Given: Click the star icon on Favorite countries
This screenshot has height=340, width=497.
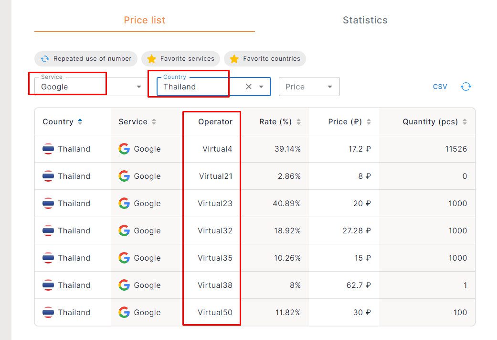Looking at the screenshot, I should pyautogui.click(x=234, y=59).
